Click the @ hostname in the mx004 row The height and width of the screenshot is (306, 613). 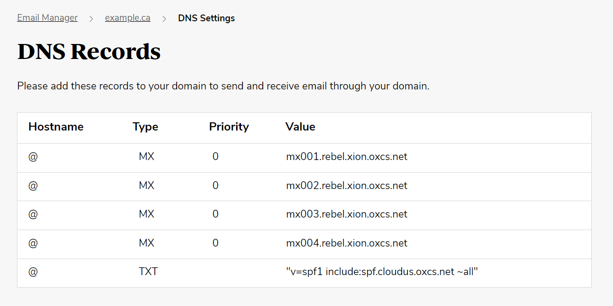point(33,243)
